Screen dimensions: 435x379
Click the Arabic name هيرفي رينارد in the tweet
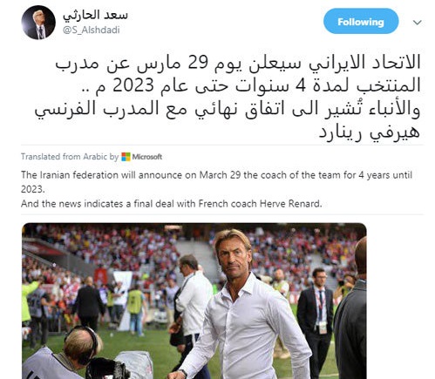(x=370, y=132)
